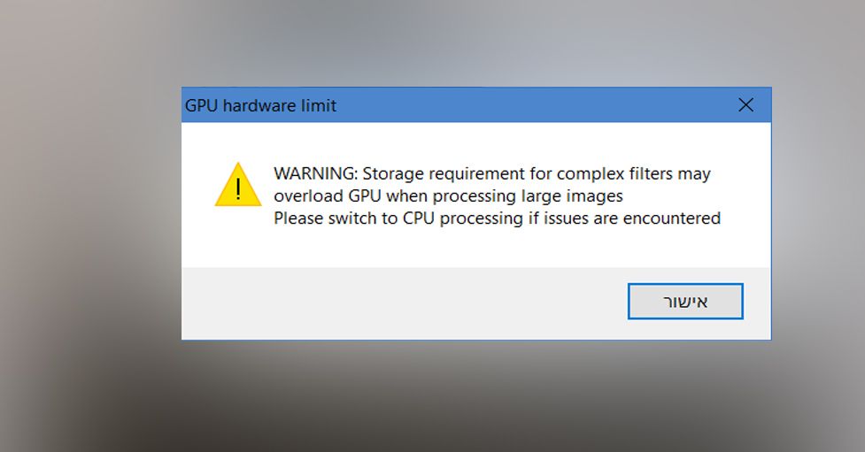Click the blurred background above the dialog
This screenshot has width=865, height=452.
(443, 44)
